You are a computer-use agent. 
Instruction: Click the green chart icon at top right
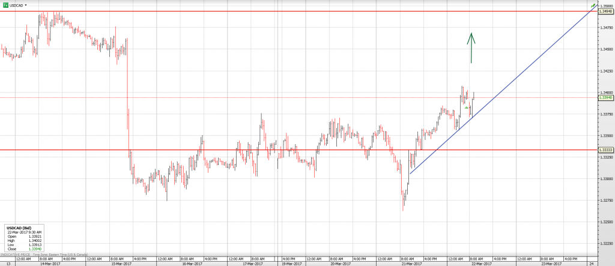pos(593,5)
